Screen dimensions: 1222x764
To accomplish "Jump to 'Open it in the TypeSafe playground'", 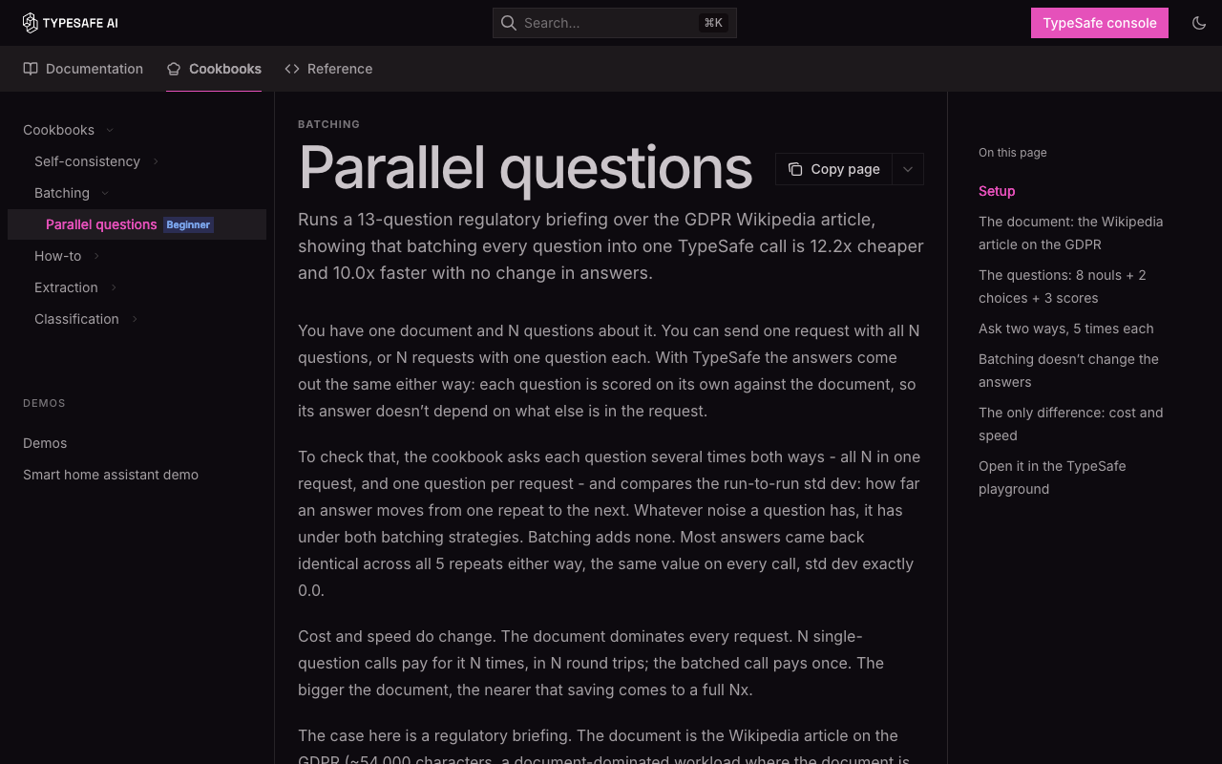I will [1052, 477].
